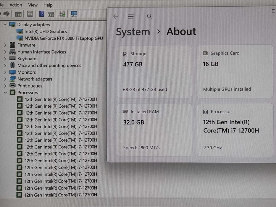
Task: Click the 'Speed: 4800 MT/s' text
Action: pyautogui.click(x=141, y=148)
